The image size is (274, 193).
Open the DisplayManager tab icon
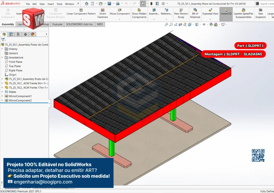33,34
